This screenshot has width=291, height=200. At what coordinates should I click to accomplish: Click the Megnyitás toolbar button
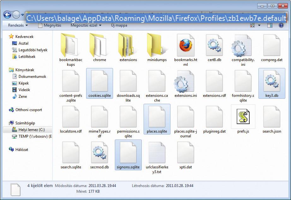(50, 25)
